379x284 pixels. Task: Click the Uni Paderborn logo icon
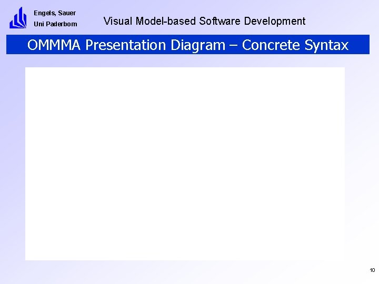point(18,18)
